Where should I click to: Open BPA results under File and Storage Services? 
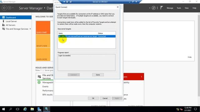point(47,95)
